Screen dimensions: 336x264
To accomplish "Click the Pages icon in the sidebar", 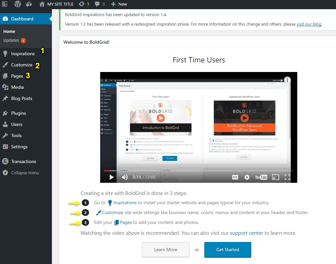I will [x=5, y=76].
